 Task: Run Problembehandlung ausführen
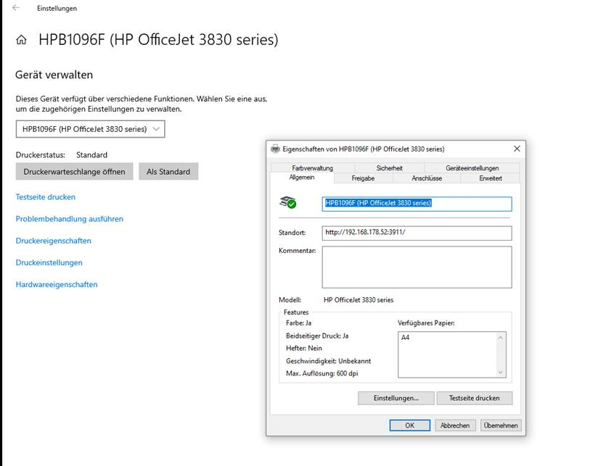tap(70, 219)
